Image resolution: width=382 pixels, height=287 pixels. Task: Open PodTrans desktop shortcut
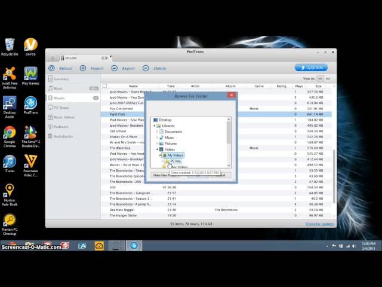pyautogui.click(x=30, y=105)
